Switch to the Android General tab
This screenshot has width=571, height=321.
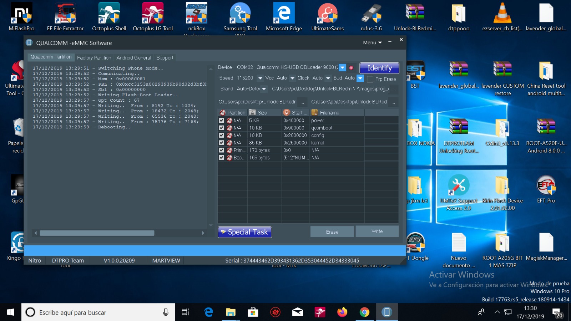pyautogui.click(x=133, y=58)
